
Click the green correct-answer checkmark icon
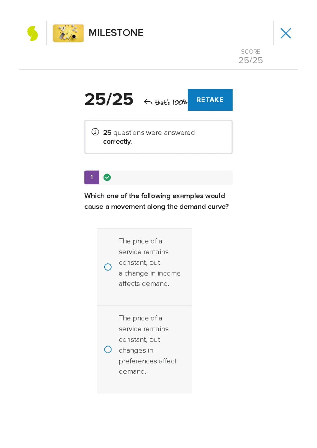107,177
